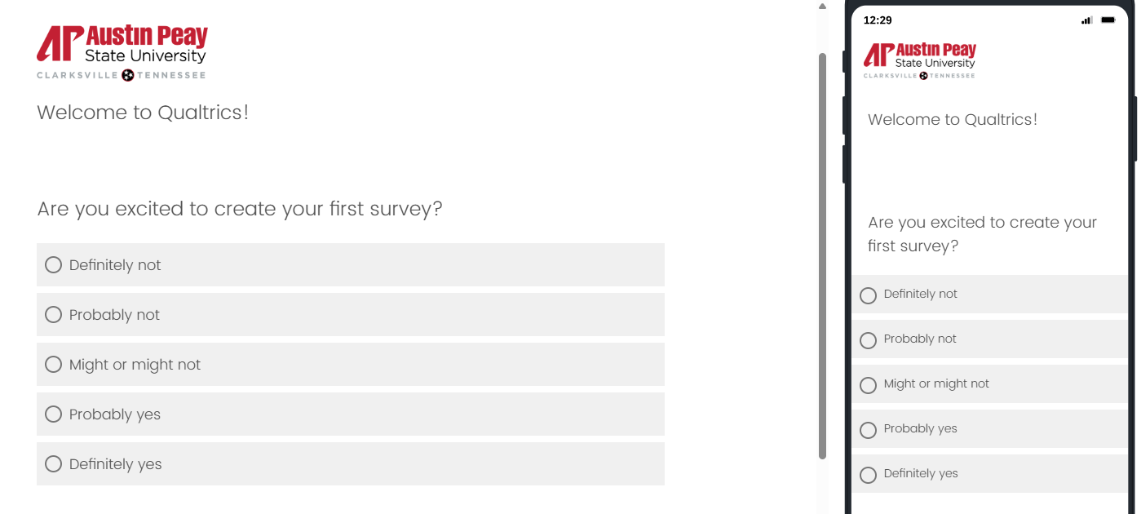Select "Definitely not" in mobile preview

click(x=869, y=295)
